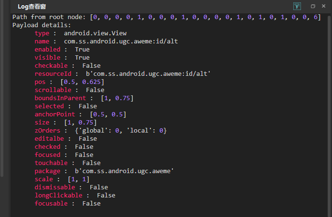Click the 'size' property label
The height and width of the screenshot is (217, 332).
pyautogui.click(x=42, y=123)
